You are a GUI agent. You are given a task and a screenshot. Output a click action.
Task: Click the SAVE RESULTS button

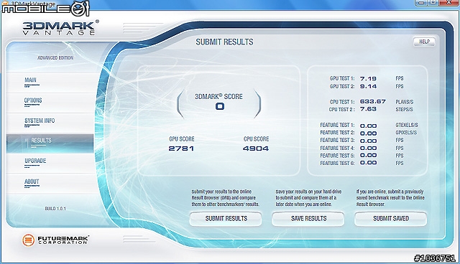308,219
